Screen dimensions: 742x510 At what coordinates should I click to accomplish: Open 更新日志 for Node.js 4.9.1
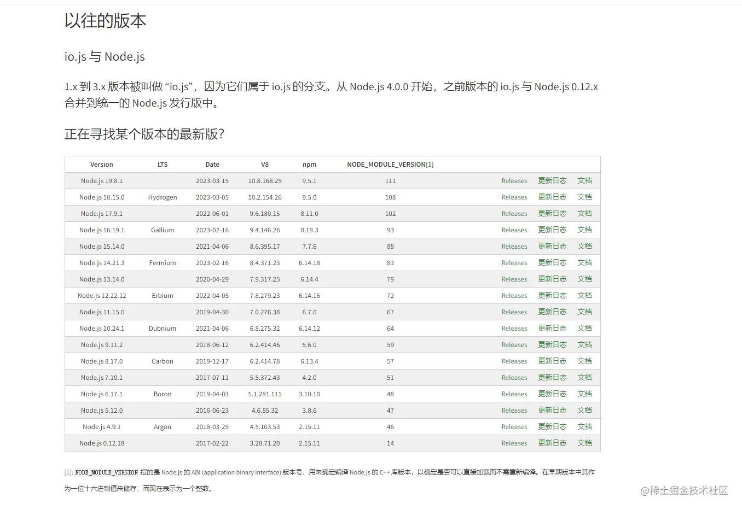pyautogui.click(x=552, y=427)
